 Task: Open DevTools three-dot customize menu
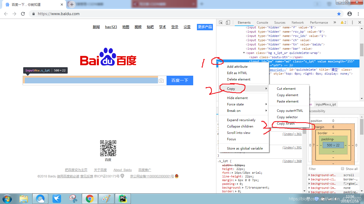[x=352, y=23]
